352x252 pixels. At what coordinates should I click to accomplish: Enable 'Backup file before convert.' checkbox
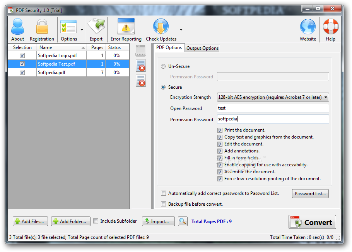pyautogui.click(x=163, y=204)
